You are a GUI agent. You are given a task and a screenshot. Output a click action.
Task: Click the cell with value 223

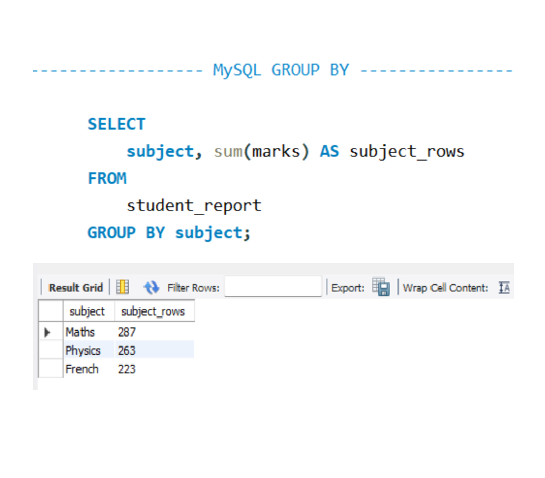click(127, 369)
